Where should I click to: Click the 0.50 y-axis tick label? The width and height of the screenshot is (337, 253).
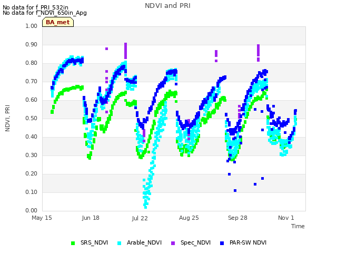[31, 118]
